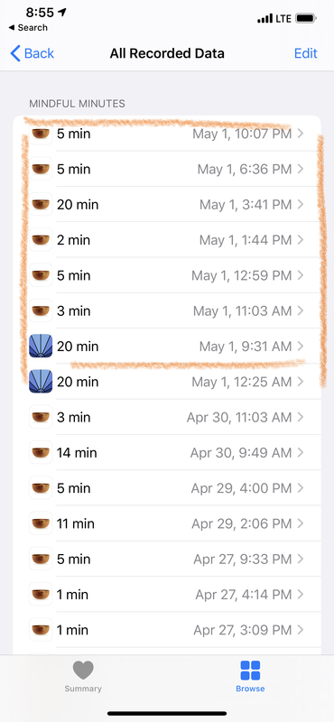334x722 pixels.
Task: Tap the sunrise app icon at May 1, 9:31 AM
Action: (x=41, y=346)
